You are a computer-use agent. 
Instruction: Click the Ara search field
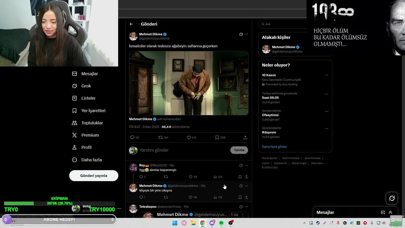pos(283,24)
